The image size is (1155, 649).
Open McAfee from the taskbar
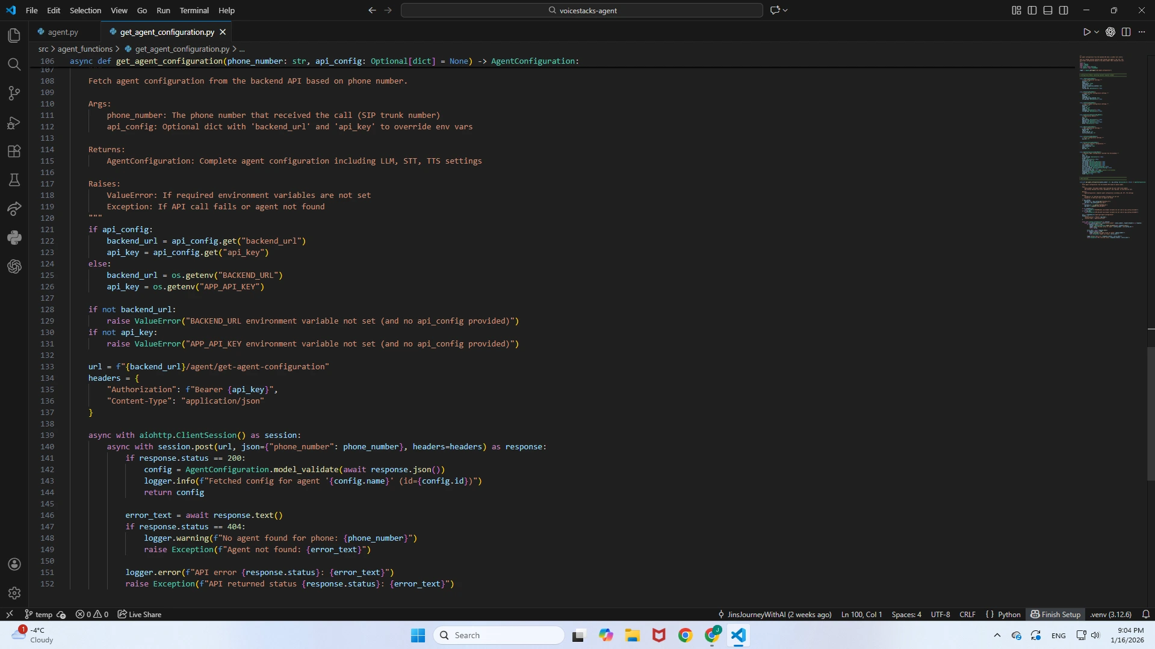[x=659, y=635]
